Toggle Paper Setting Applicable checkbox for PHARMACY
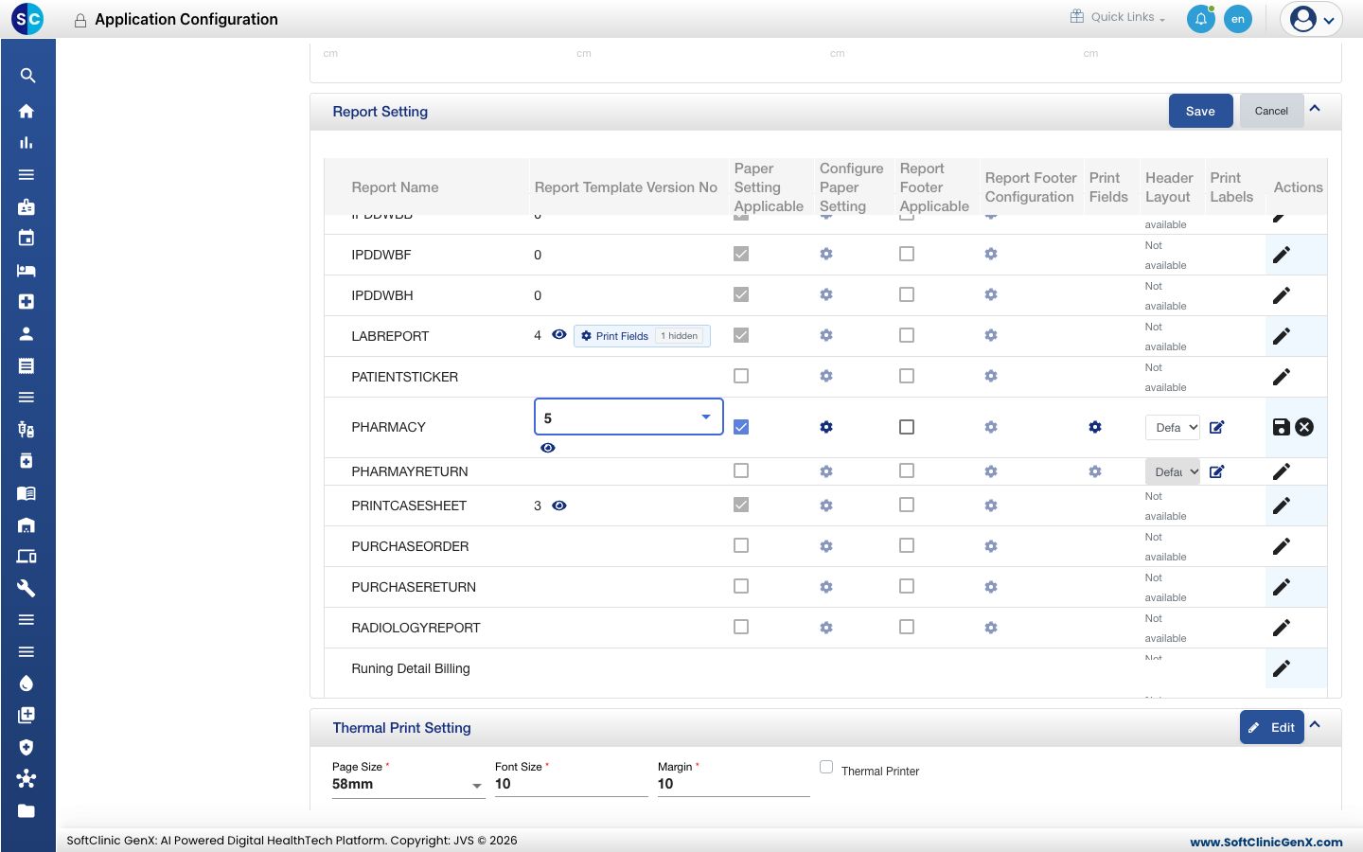The height and width of the screenshot is (852, 1363). tap(741, 427)
